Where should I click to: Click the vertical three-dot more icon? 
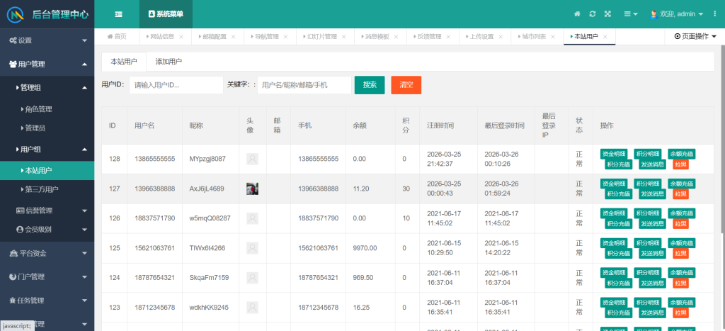714,14
